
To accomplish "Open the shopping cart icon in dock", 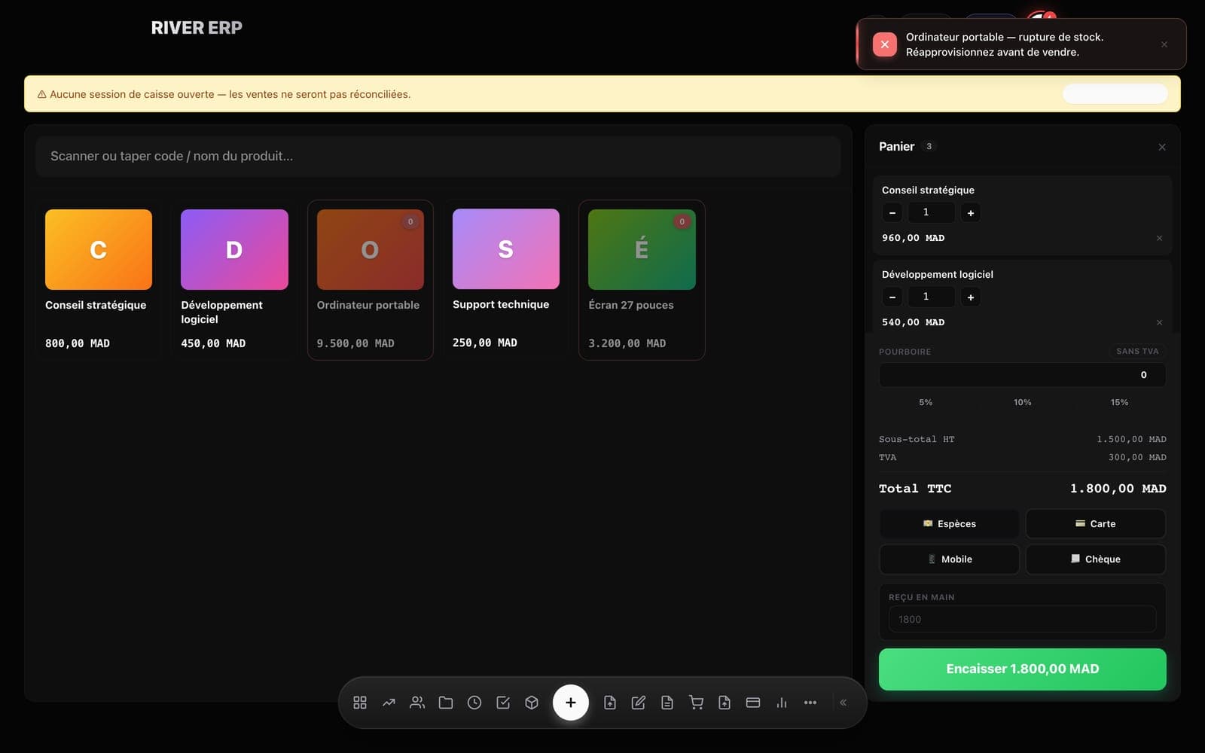I will [x=696, y=703].
